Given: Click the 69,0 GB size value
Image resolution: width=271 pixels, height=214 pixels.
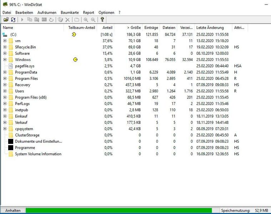Looking at the screenshot, I should pyautogui.click(x=135, y=47).
